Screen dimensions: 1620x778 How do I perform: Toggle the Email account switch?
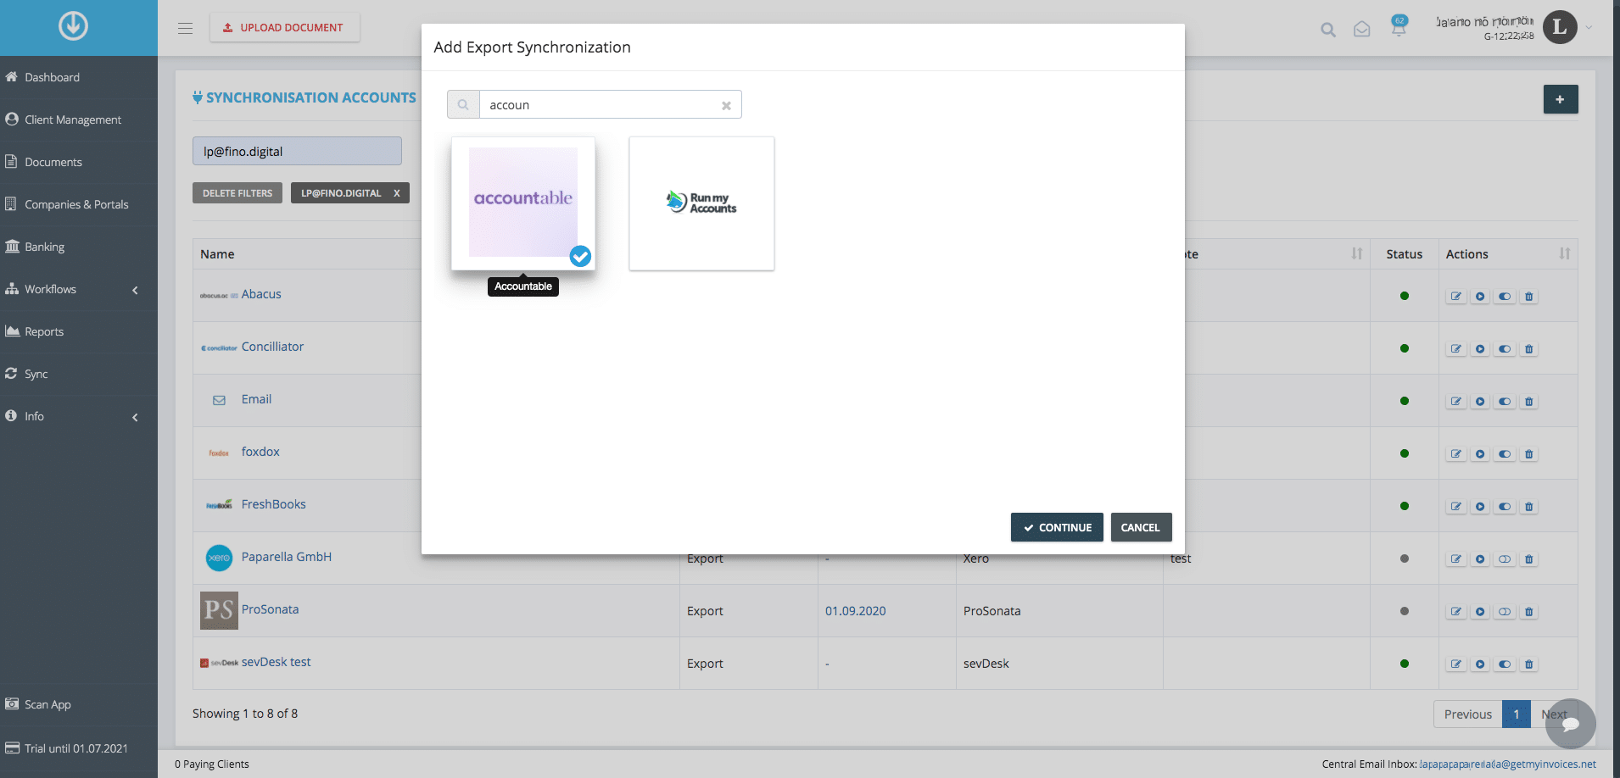coord(1505,402)
